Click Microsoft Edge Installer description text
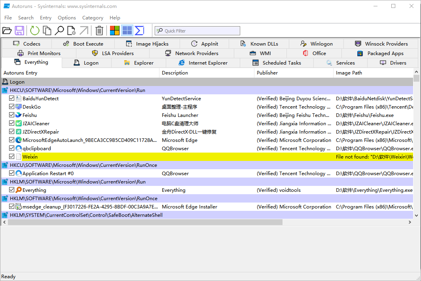421x281 pixels. (190, 207)
